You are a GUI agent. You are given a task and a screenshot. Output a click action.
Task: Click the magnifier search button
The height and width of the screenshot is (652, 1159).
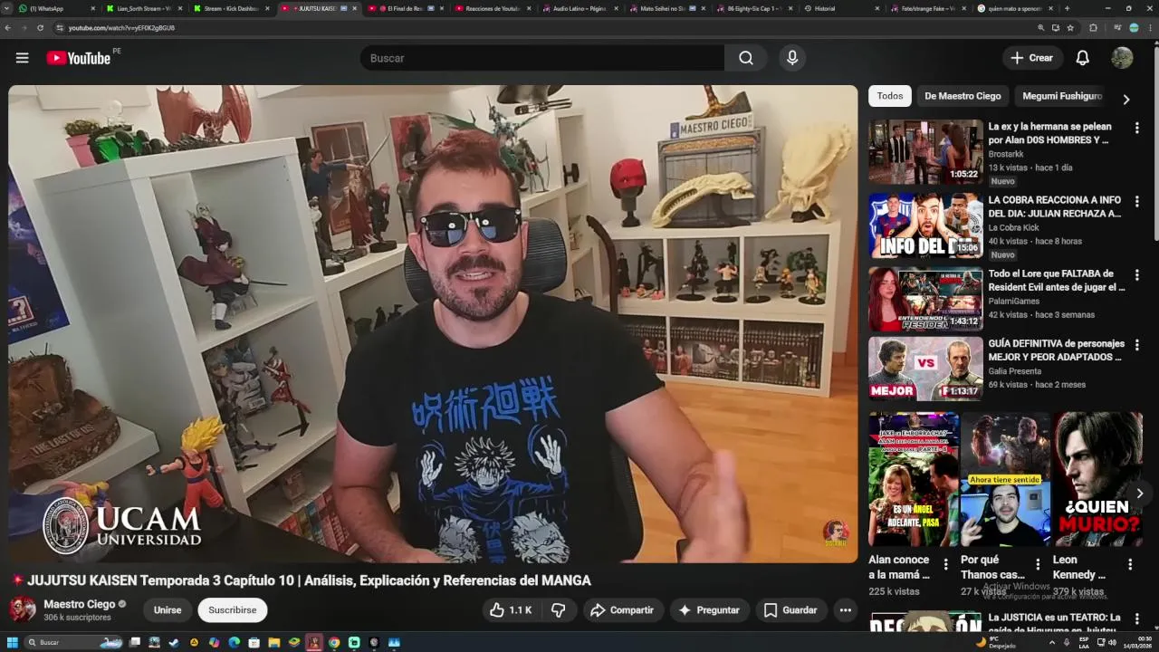(746, 58)
